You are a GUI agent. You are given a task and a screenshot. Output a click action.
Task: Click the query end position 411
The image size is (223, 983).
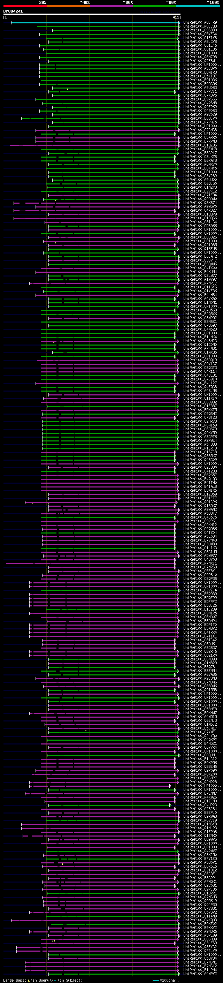click(176, 17)
